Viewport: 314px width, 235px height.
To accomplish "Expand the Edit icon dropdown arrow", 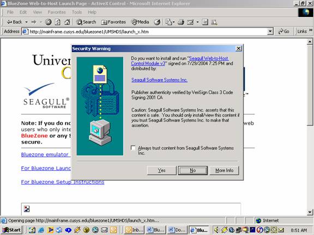I will (x=197, y=22).
